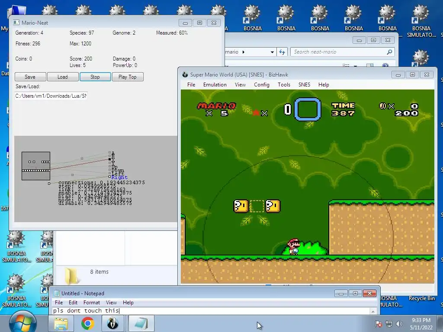Image resolution: width=443 pixels, height=332 pixels.
Task: Click the 'Species: 97' label
Action: point(82,33)
